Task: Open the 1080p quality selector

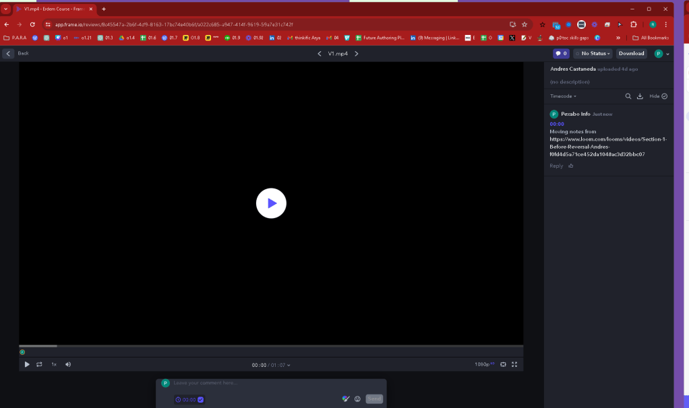Action: point(485,364)
